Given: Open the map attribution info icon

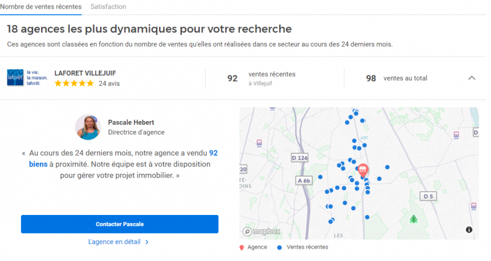Looking at the screenshot, I should click(469, 230).
